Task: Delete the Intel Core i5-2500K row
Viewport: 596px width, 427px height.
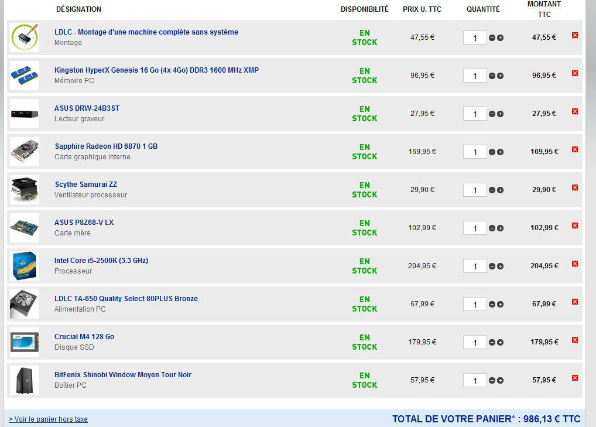Action: (575, 264)
